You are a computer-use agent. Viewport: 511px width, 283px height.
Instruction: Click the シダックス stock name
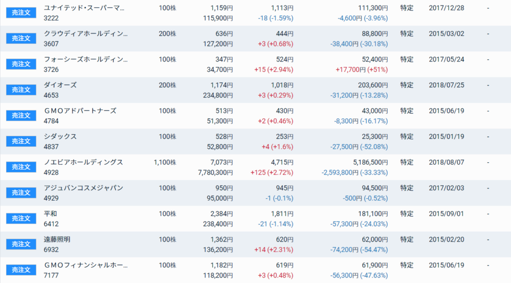tap(60, 137)
